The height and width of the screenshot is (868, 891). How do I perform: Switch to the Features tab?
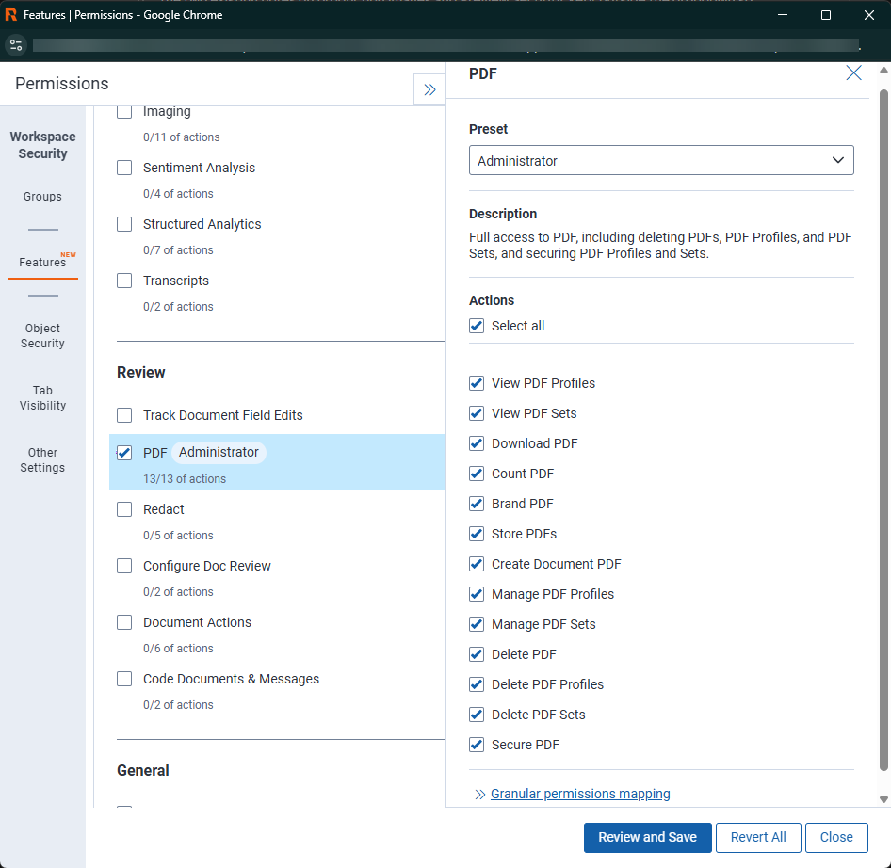click(x=42, y=262)
